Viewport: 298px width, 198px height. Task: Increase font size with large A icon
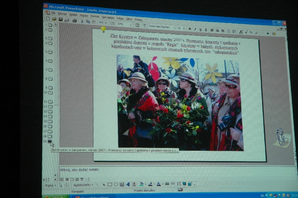tap(241, 32)
